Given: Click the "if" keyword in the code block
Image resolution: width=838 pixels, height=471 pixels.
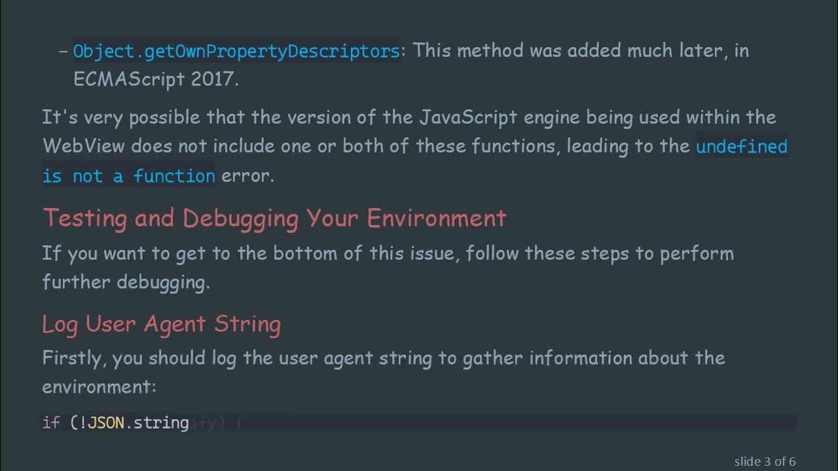Looking at the screenshot, I should tap(51, 423).
